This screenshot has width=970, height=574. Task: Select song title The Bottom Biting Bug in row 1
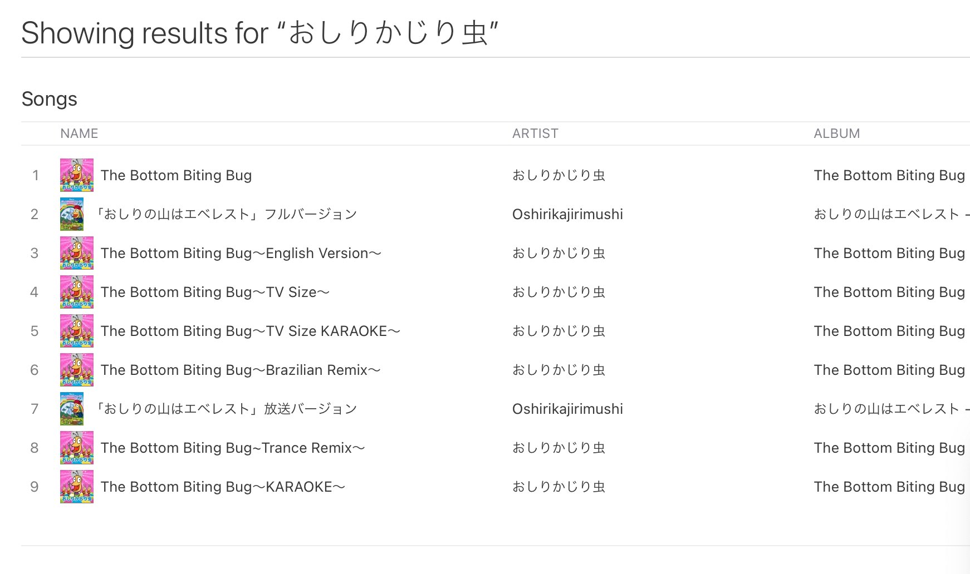tap(176, 175)
